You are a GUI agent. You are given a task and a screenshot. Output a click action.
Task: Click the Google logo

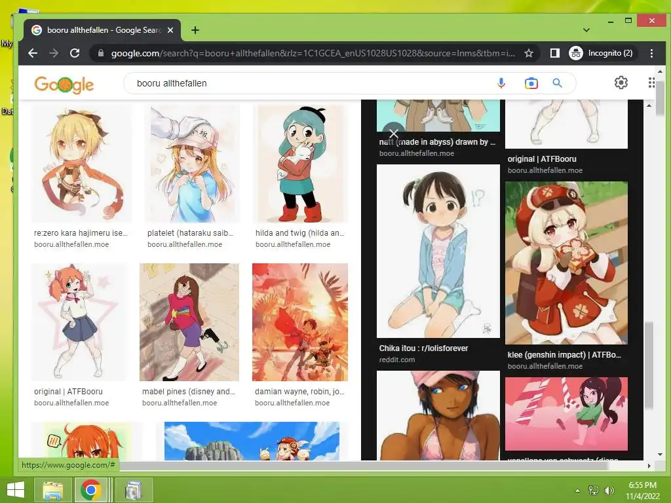coord(64,84)
